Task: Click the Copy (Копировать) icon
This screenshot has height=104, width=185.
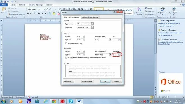Action: point(9,11)
